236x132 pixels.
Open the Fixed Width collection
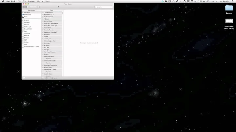click(31, 29)
